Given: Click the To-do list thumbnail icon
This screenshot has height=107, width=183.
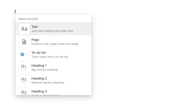Looking at the screenshot, I should (24, 55).
